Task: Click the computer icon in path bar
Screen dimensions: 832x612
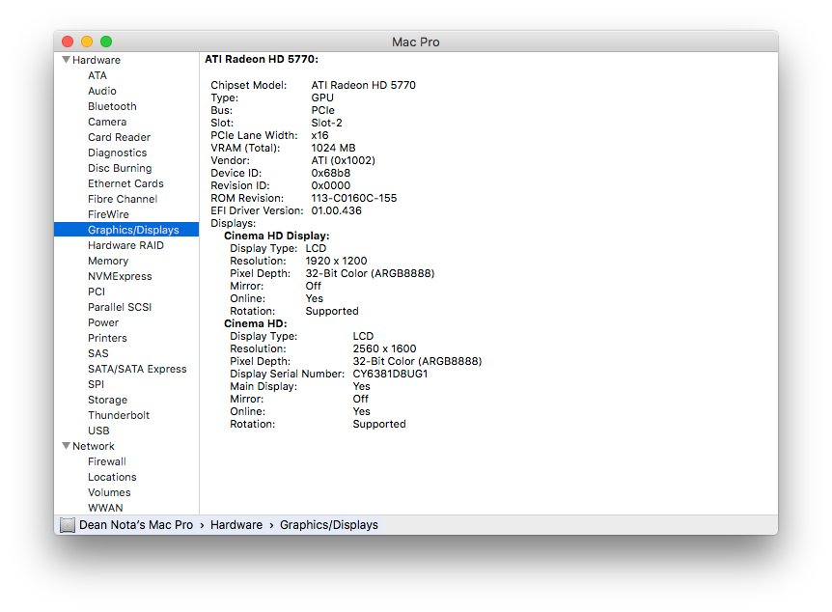Action: point(67,525)
